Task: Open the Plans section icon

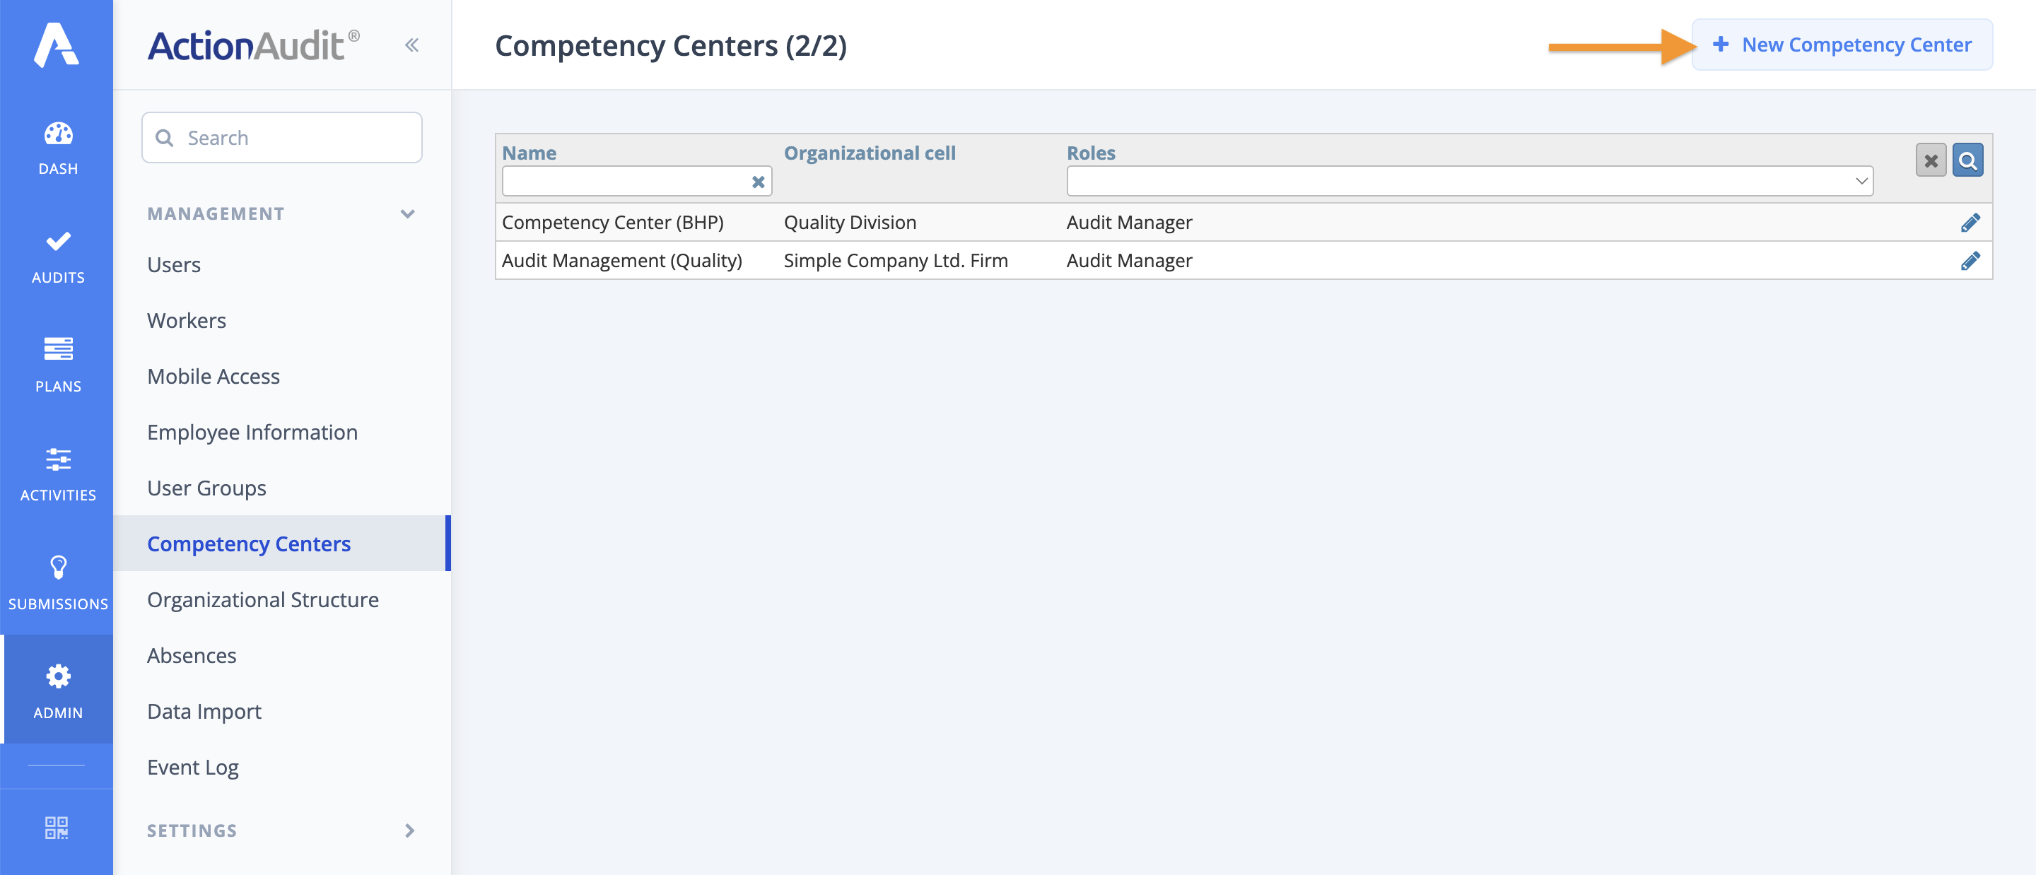Action: point(58,349)
